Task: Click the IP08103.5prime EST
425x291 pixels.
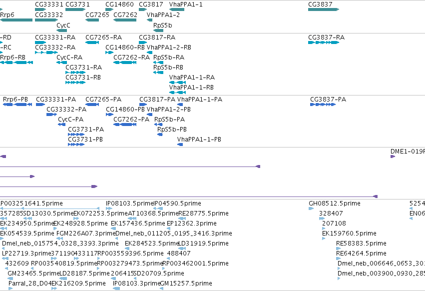Action: [x=109, y=208]
